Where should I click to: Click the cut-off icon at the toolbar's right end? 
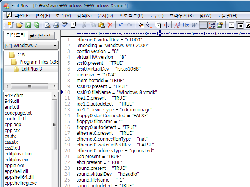pos(248,25)
